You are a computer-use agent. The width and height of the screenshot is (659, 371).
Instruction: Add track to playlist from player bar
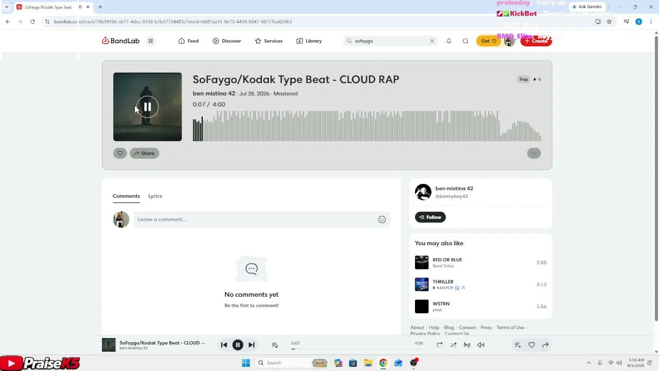tap(518, 345)
